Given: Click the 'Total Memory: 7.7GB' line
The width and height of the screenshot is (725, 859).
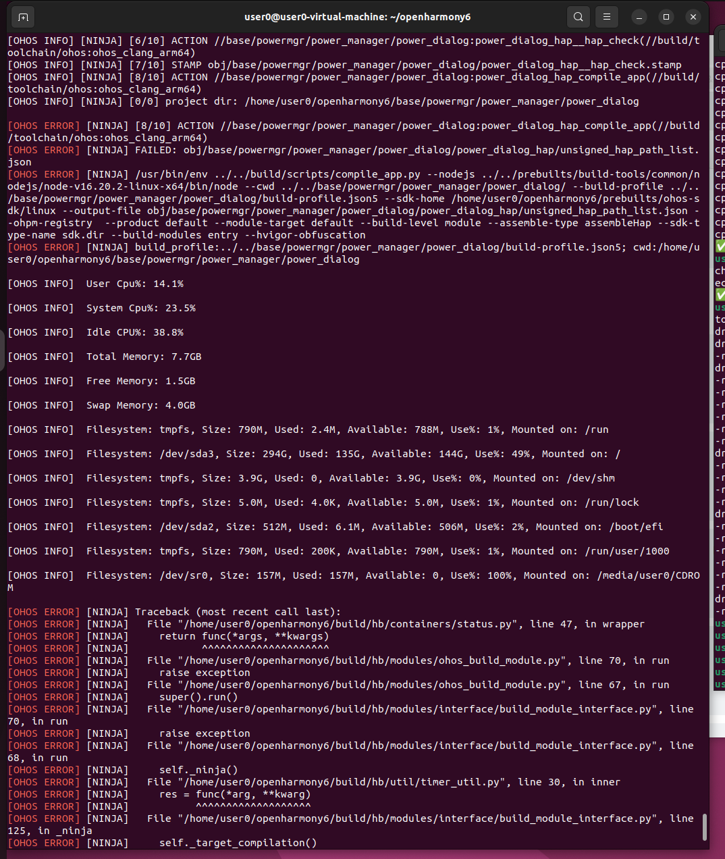Looking at the screenshot, I should pos(105,357).
